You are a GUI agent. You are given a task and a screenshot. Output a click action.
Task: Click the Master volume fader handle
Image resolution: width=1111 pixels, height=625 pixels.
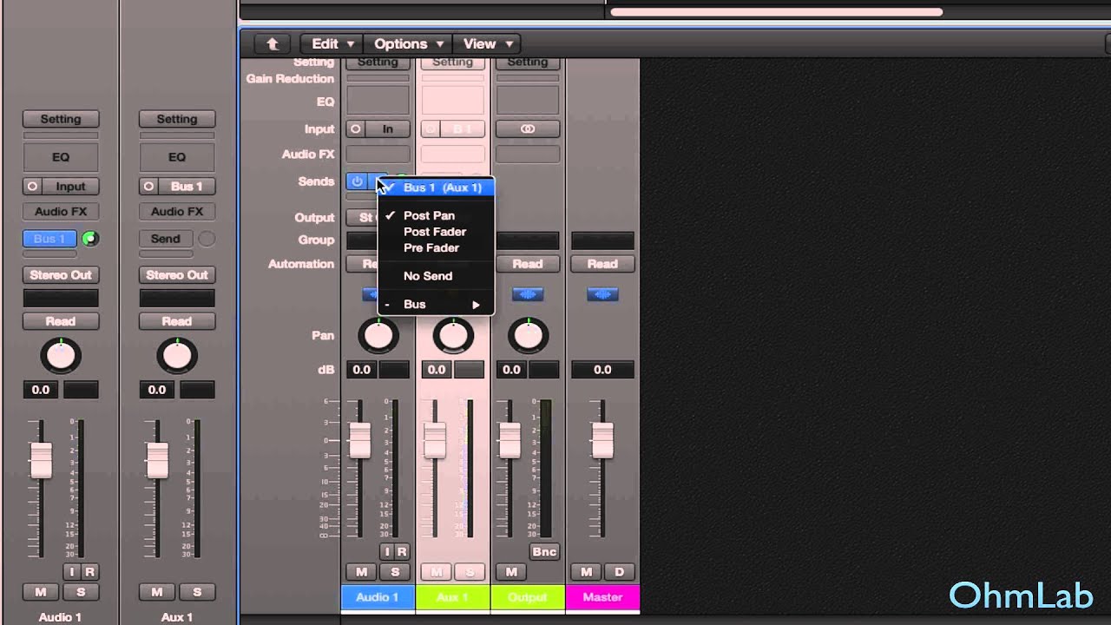(602, 440)
